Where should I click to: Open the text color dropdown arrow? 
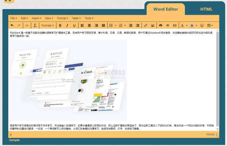[187, 26]
